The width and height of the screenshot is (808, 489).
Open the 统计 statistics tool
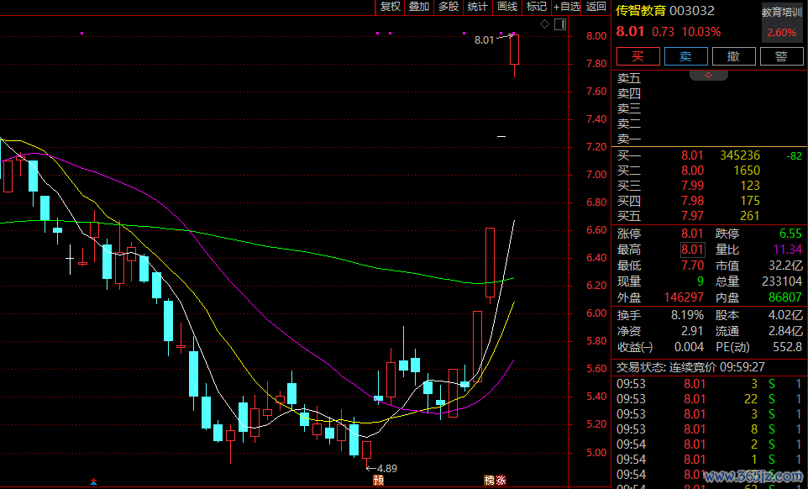click(x=478, y=7)
